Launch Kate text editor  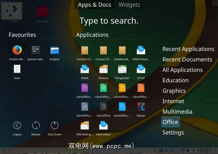[17, 69]
